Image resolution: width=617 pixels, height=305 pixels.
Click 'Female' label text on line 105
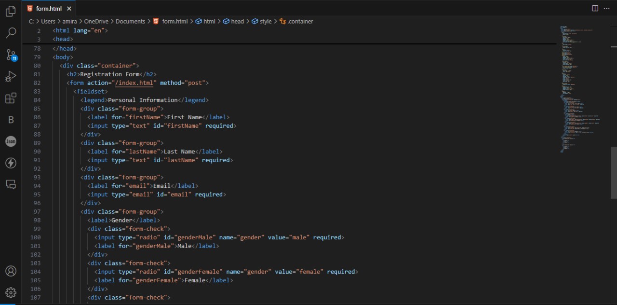[195, 280]
